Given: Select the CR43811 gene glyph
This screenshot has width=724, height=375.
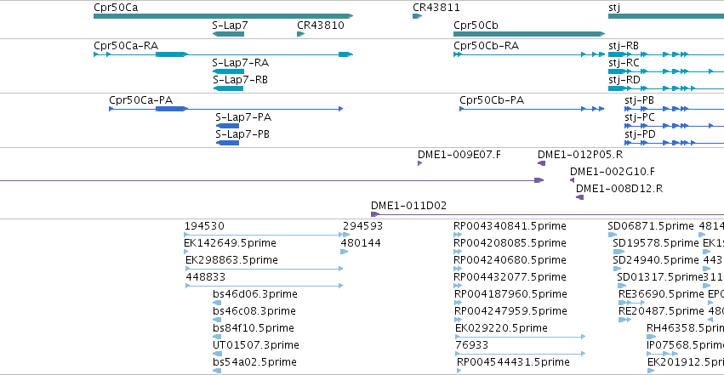Looking at the screenshot, I should [x=418, y=16].
